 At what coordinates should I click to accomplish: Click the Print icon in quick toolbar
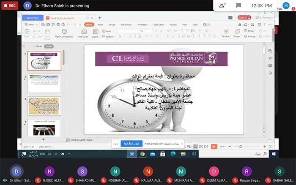point(58,24)
